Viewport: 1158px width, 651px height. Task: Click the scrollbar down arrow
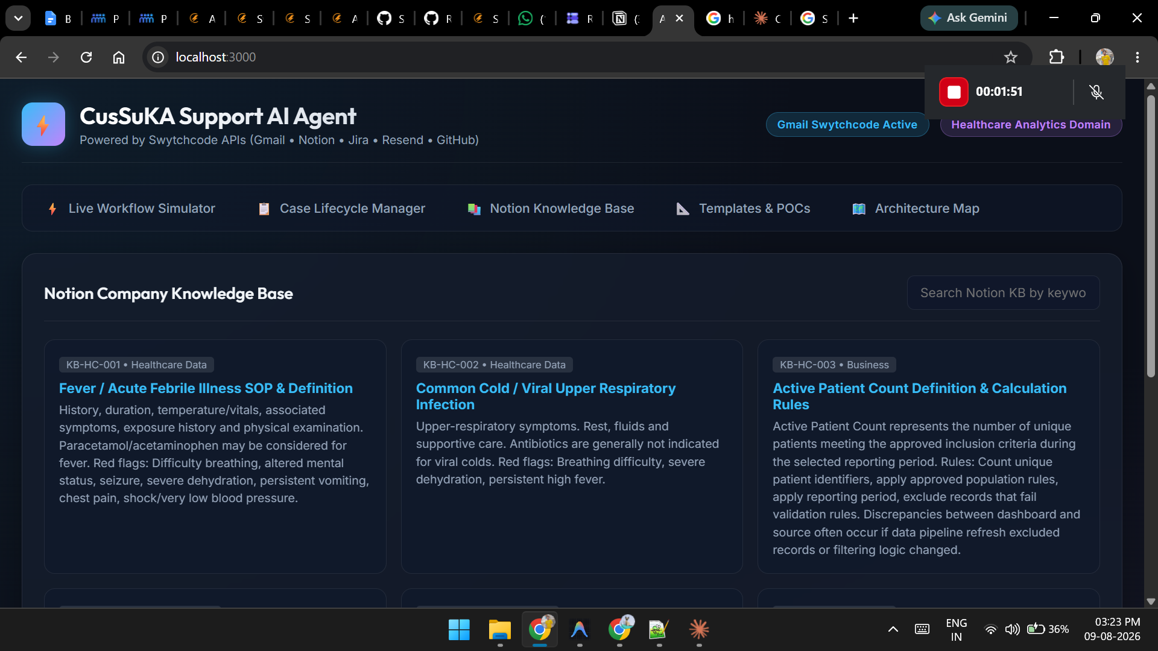click(x=1151, y=602)
